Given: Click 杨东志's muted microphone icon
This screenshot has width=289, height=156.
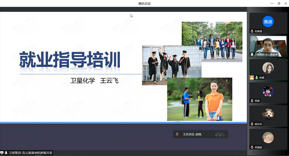Looking at the screenshot, I should 252,124.
